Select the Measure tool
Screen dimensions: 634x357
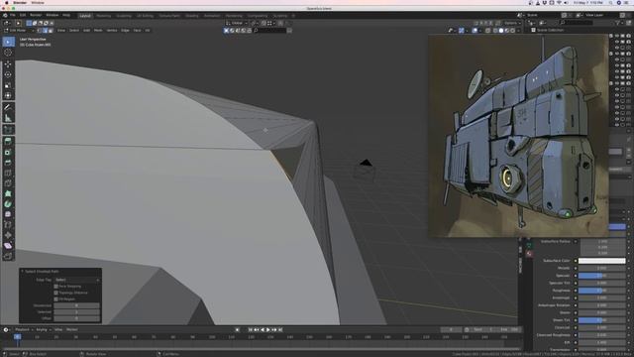tap(8, 118)
